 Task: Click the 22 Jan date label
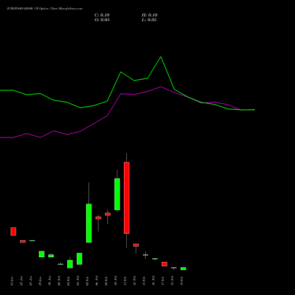(x=21, y=281)
